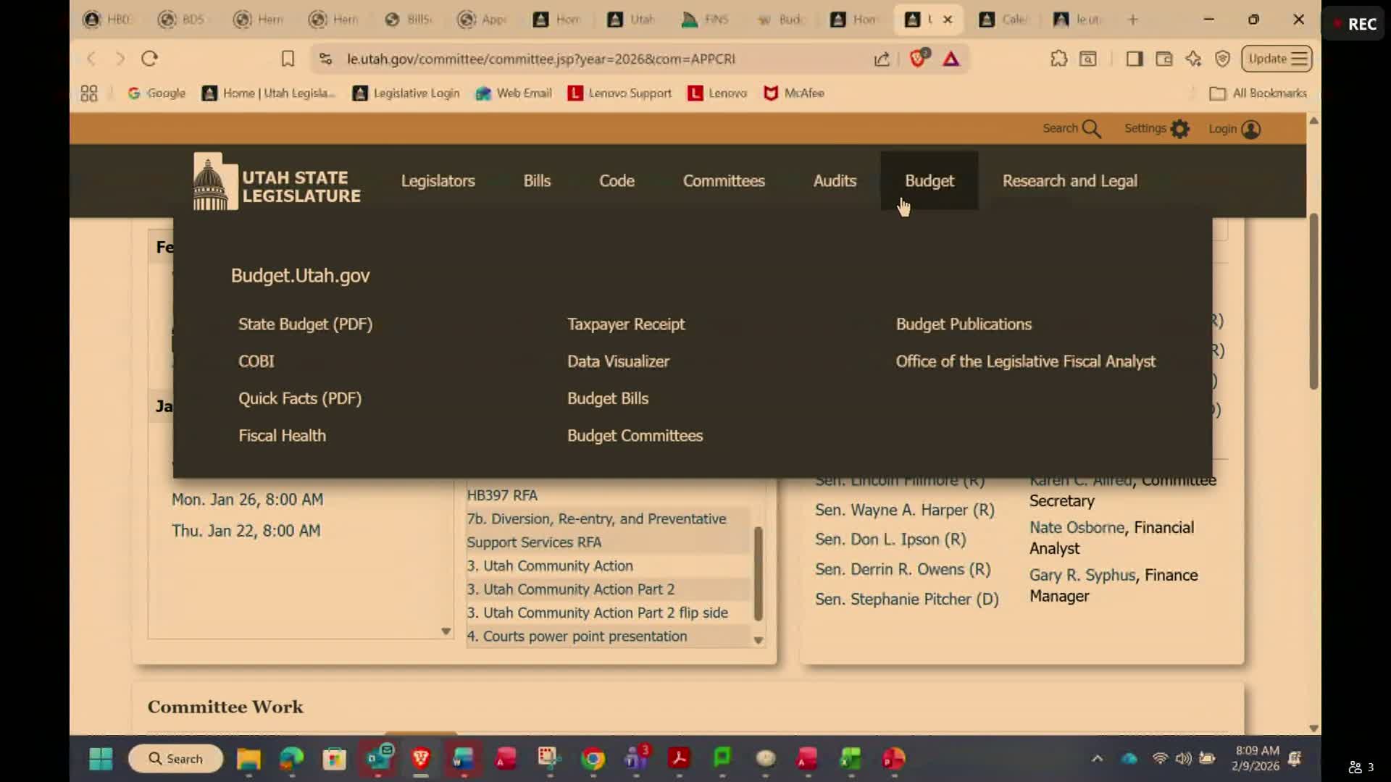Expand the Update browser menu button

coord(1277,59)
